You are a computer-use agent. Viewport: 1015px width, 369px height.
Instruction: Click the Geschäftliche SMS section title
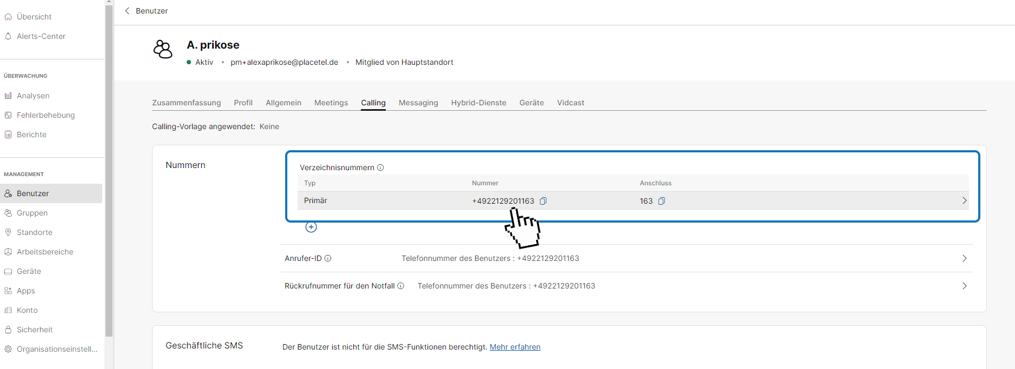(205, 345)
